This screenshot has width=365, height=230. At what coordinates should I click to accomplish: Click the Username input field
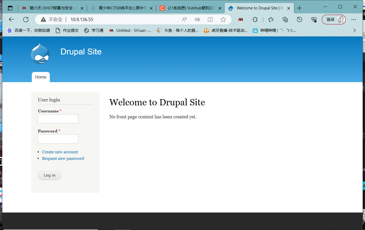pos(58,119)
